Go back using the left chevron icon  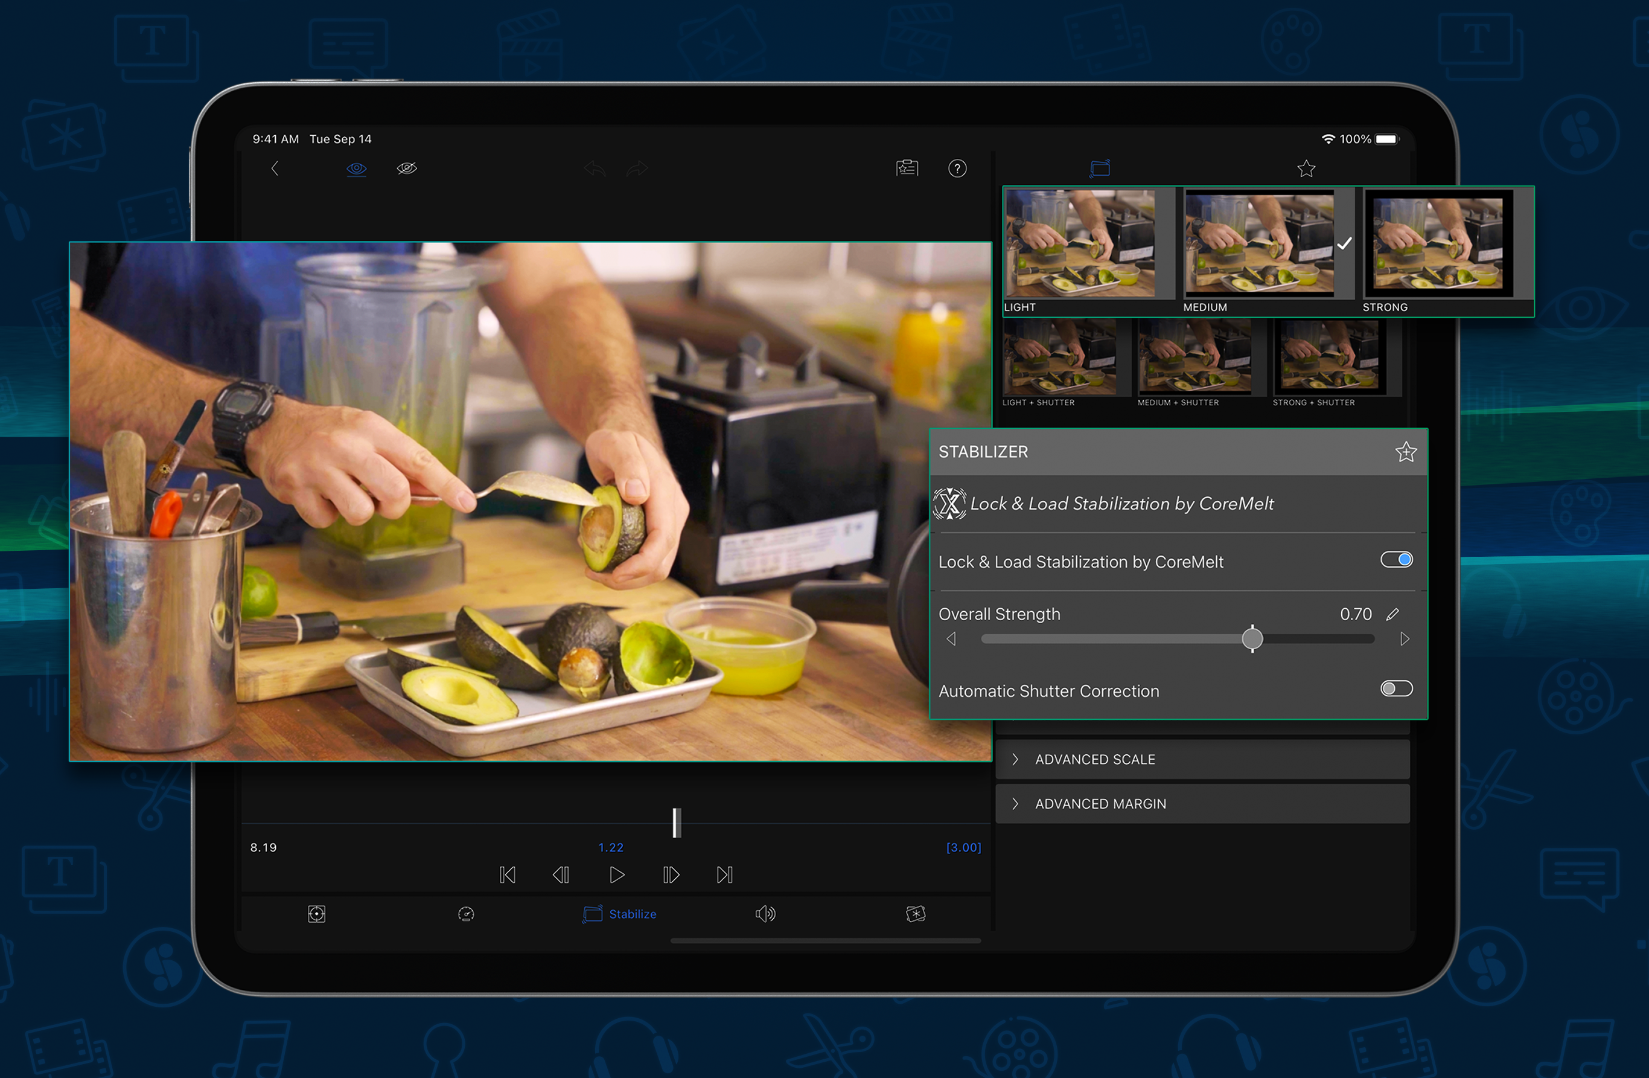(x=275, y=168)
